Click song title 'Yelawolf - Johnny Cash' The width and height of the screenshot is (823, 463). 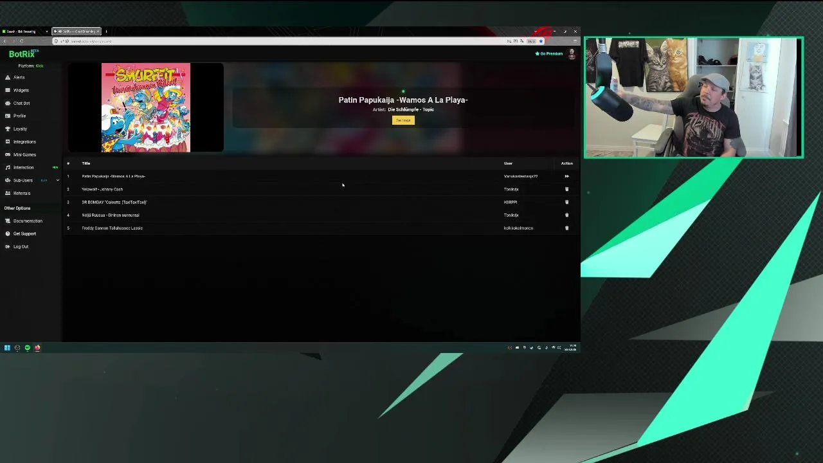(x=102, y=189)
